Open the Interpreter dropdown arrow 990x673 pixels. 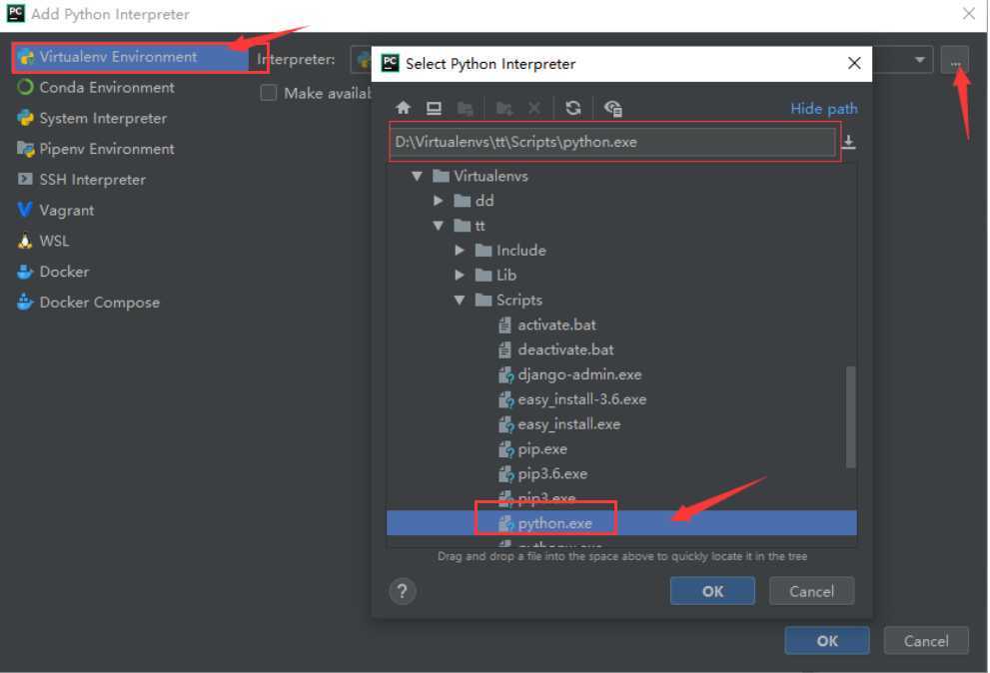click(920, 59)
